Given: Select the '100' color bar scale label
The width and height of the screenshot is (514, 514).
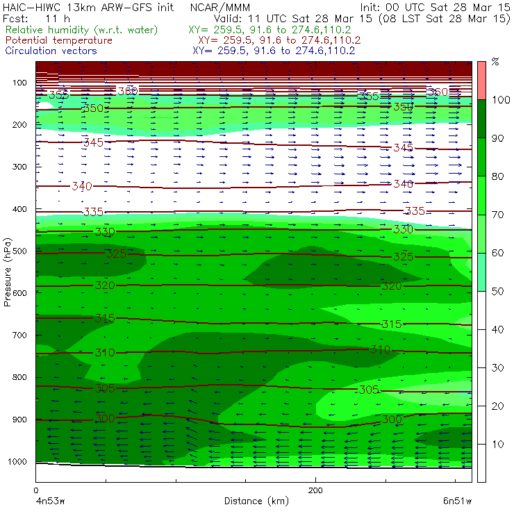Looking at the screenshot, I should (x=501, y=99).
